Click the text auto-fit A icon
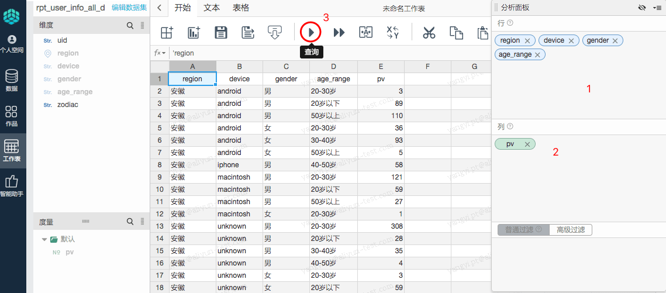The height and width of the screenshot is (293, 666). (365, 32)
